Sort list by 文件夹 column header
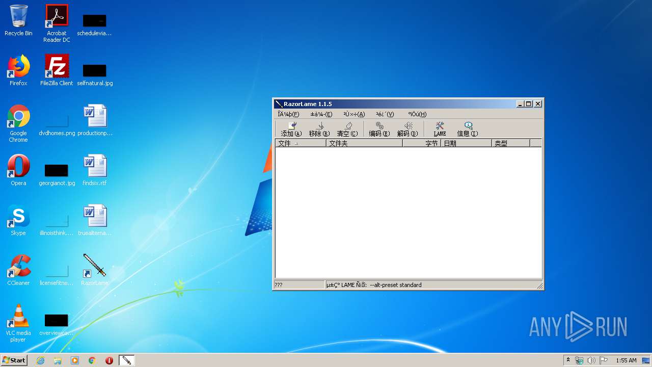 click(364, 143)
